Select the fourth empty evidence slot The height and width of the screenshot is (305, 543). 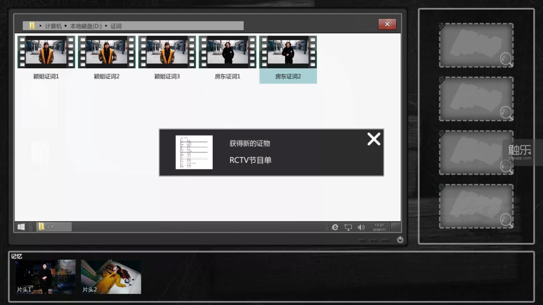(x=476, y=207)
